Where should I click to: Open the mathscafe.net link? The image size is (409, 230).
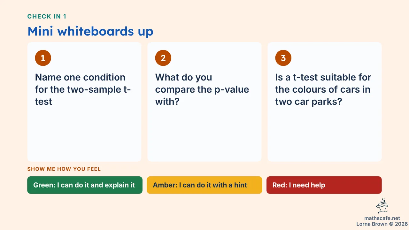pyautogui.click(x=382, y=218)
